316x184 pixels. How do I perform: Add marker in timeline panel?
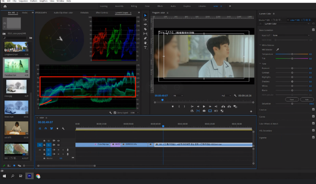point(58,129)
